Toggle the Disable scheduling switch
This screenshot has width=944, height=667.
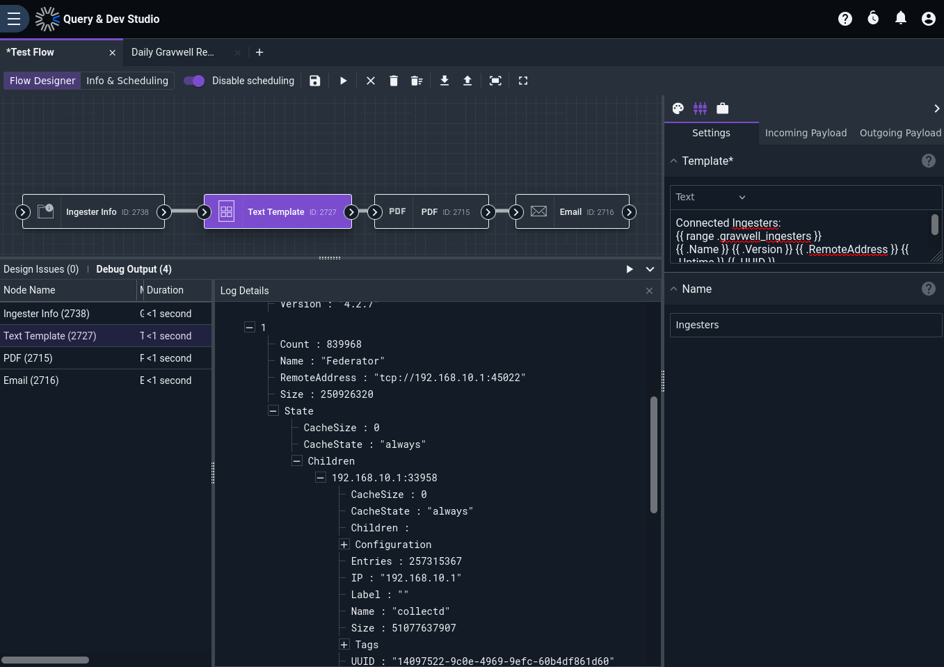194,81
